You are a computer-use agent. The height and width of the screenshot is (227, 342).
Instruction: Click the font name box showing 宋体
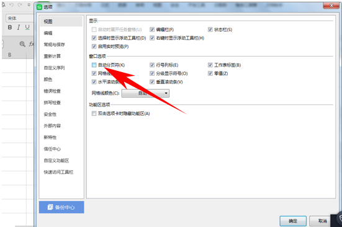click(x=20, y=19)
